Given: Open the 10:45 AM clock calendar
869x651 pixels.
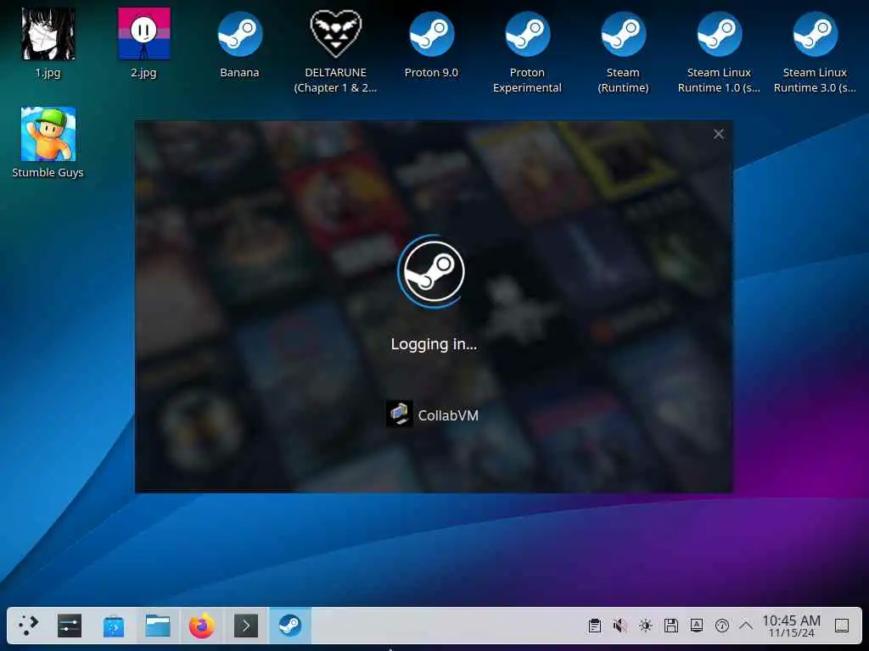Looking at the screenshot, I should tap(792, 626).
